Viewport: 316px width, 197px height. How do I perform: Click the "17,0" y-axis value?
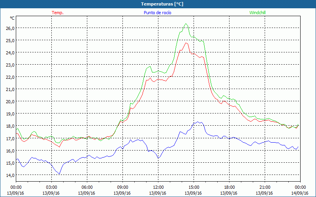click(x=10, y=139)
